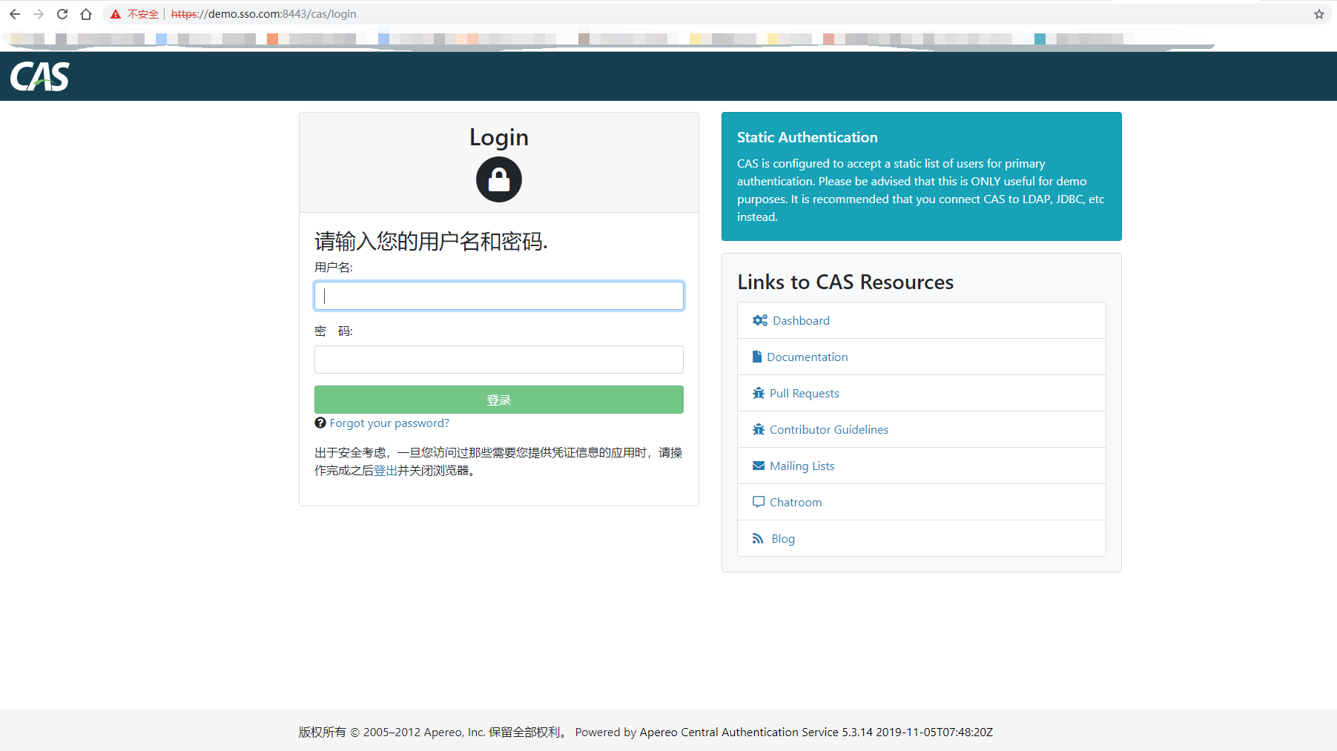
Task: Click the Contributor Guidelines bug icon
Action: pos(758,429)
